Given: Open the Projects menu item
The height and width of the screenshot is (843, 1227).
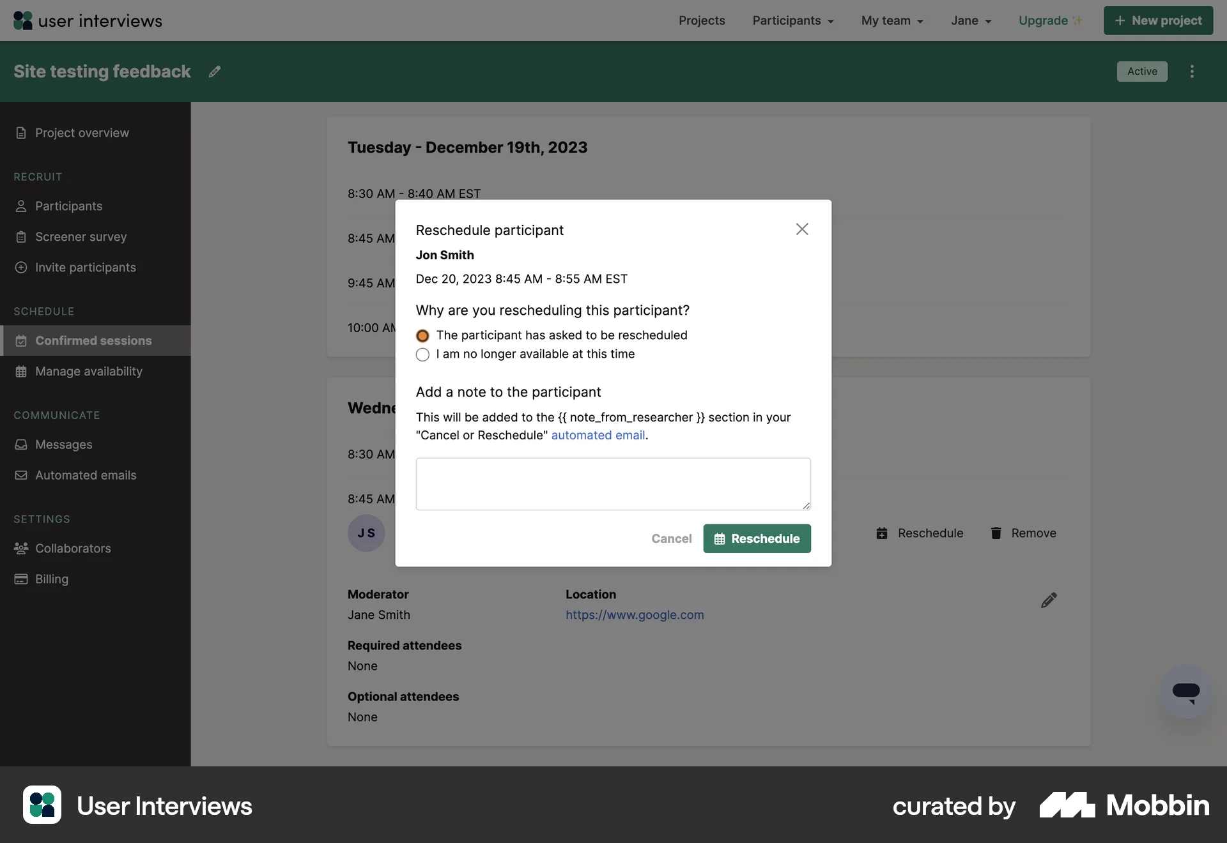Looking at the screenshot, I should 702,20.
